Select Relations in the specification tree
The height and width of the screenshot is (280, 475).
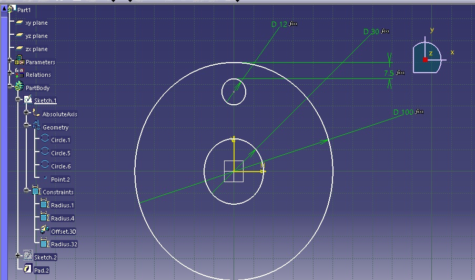pyautogui.click(x=38, y=75)
